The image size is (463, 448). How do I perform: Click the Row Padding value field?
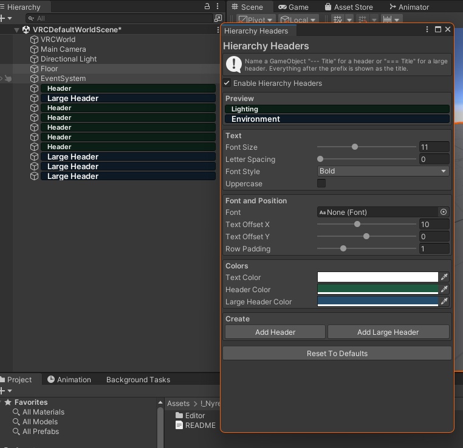[x=434, y=248]
